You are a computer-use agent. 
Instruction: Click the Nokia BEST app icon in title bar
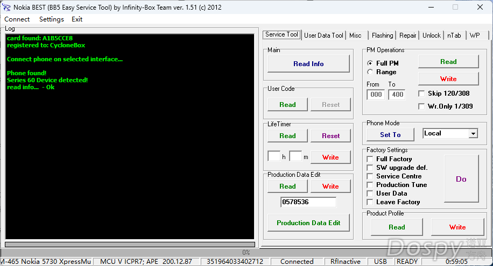6,7
